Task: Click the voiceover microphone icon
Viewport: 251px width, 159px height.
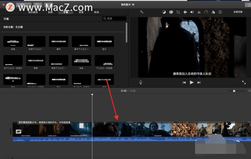Action: pos(141,82)
